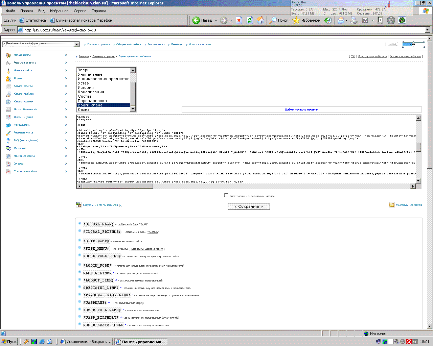Screen dimensions: 433x346
Task: Click the Print icon in the toolbar
Action: [354, 20]
